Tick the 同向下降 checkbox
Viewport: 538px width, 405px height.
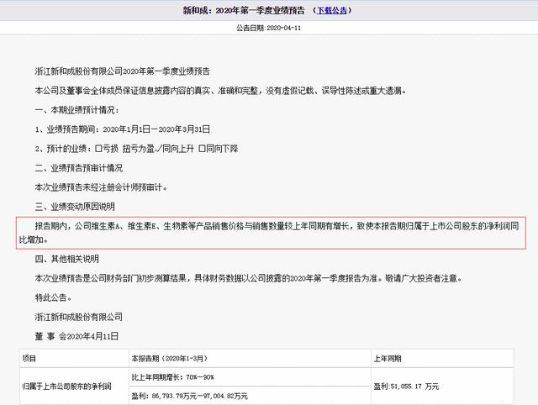click(x=202, y=149)
